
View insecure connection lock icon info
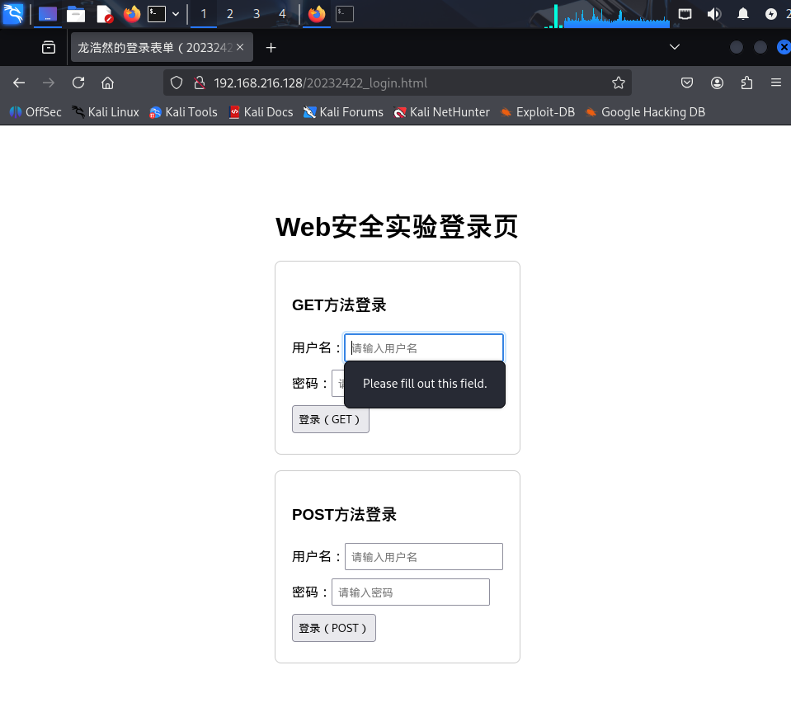pyautogui.click(x=200, y=83)
